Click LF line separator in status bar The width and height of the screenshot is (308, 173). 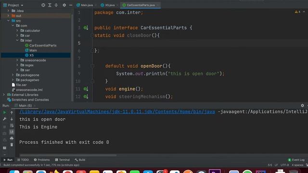pos(276,165)
